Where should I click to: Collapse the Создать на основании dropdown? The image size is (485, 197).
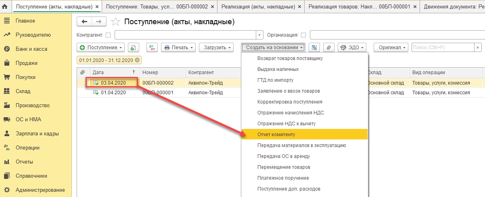tap(274, 48)
